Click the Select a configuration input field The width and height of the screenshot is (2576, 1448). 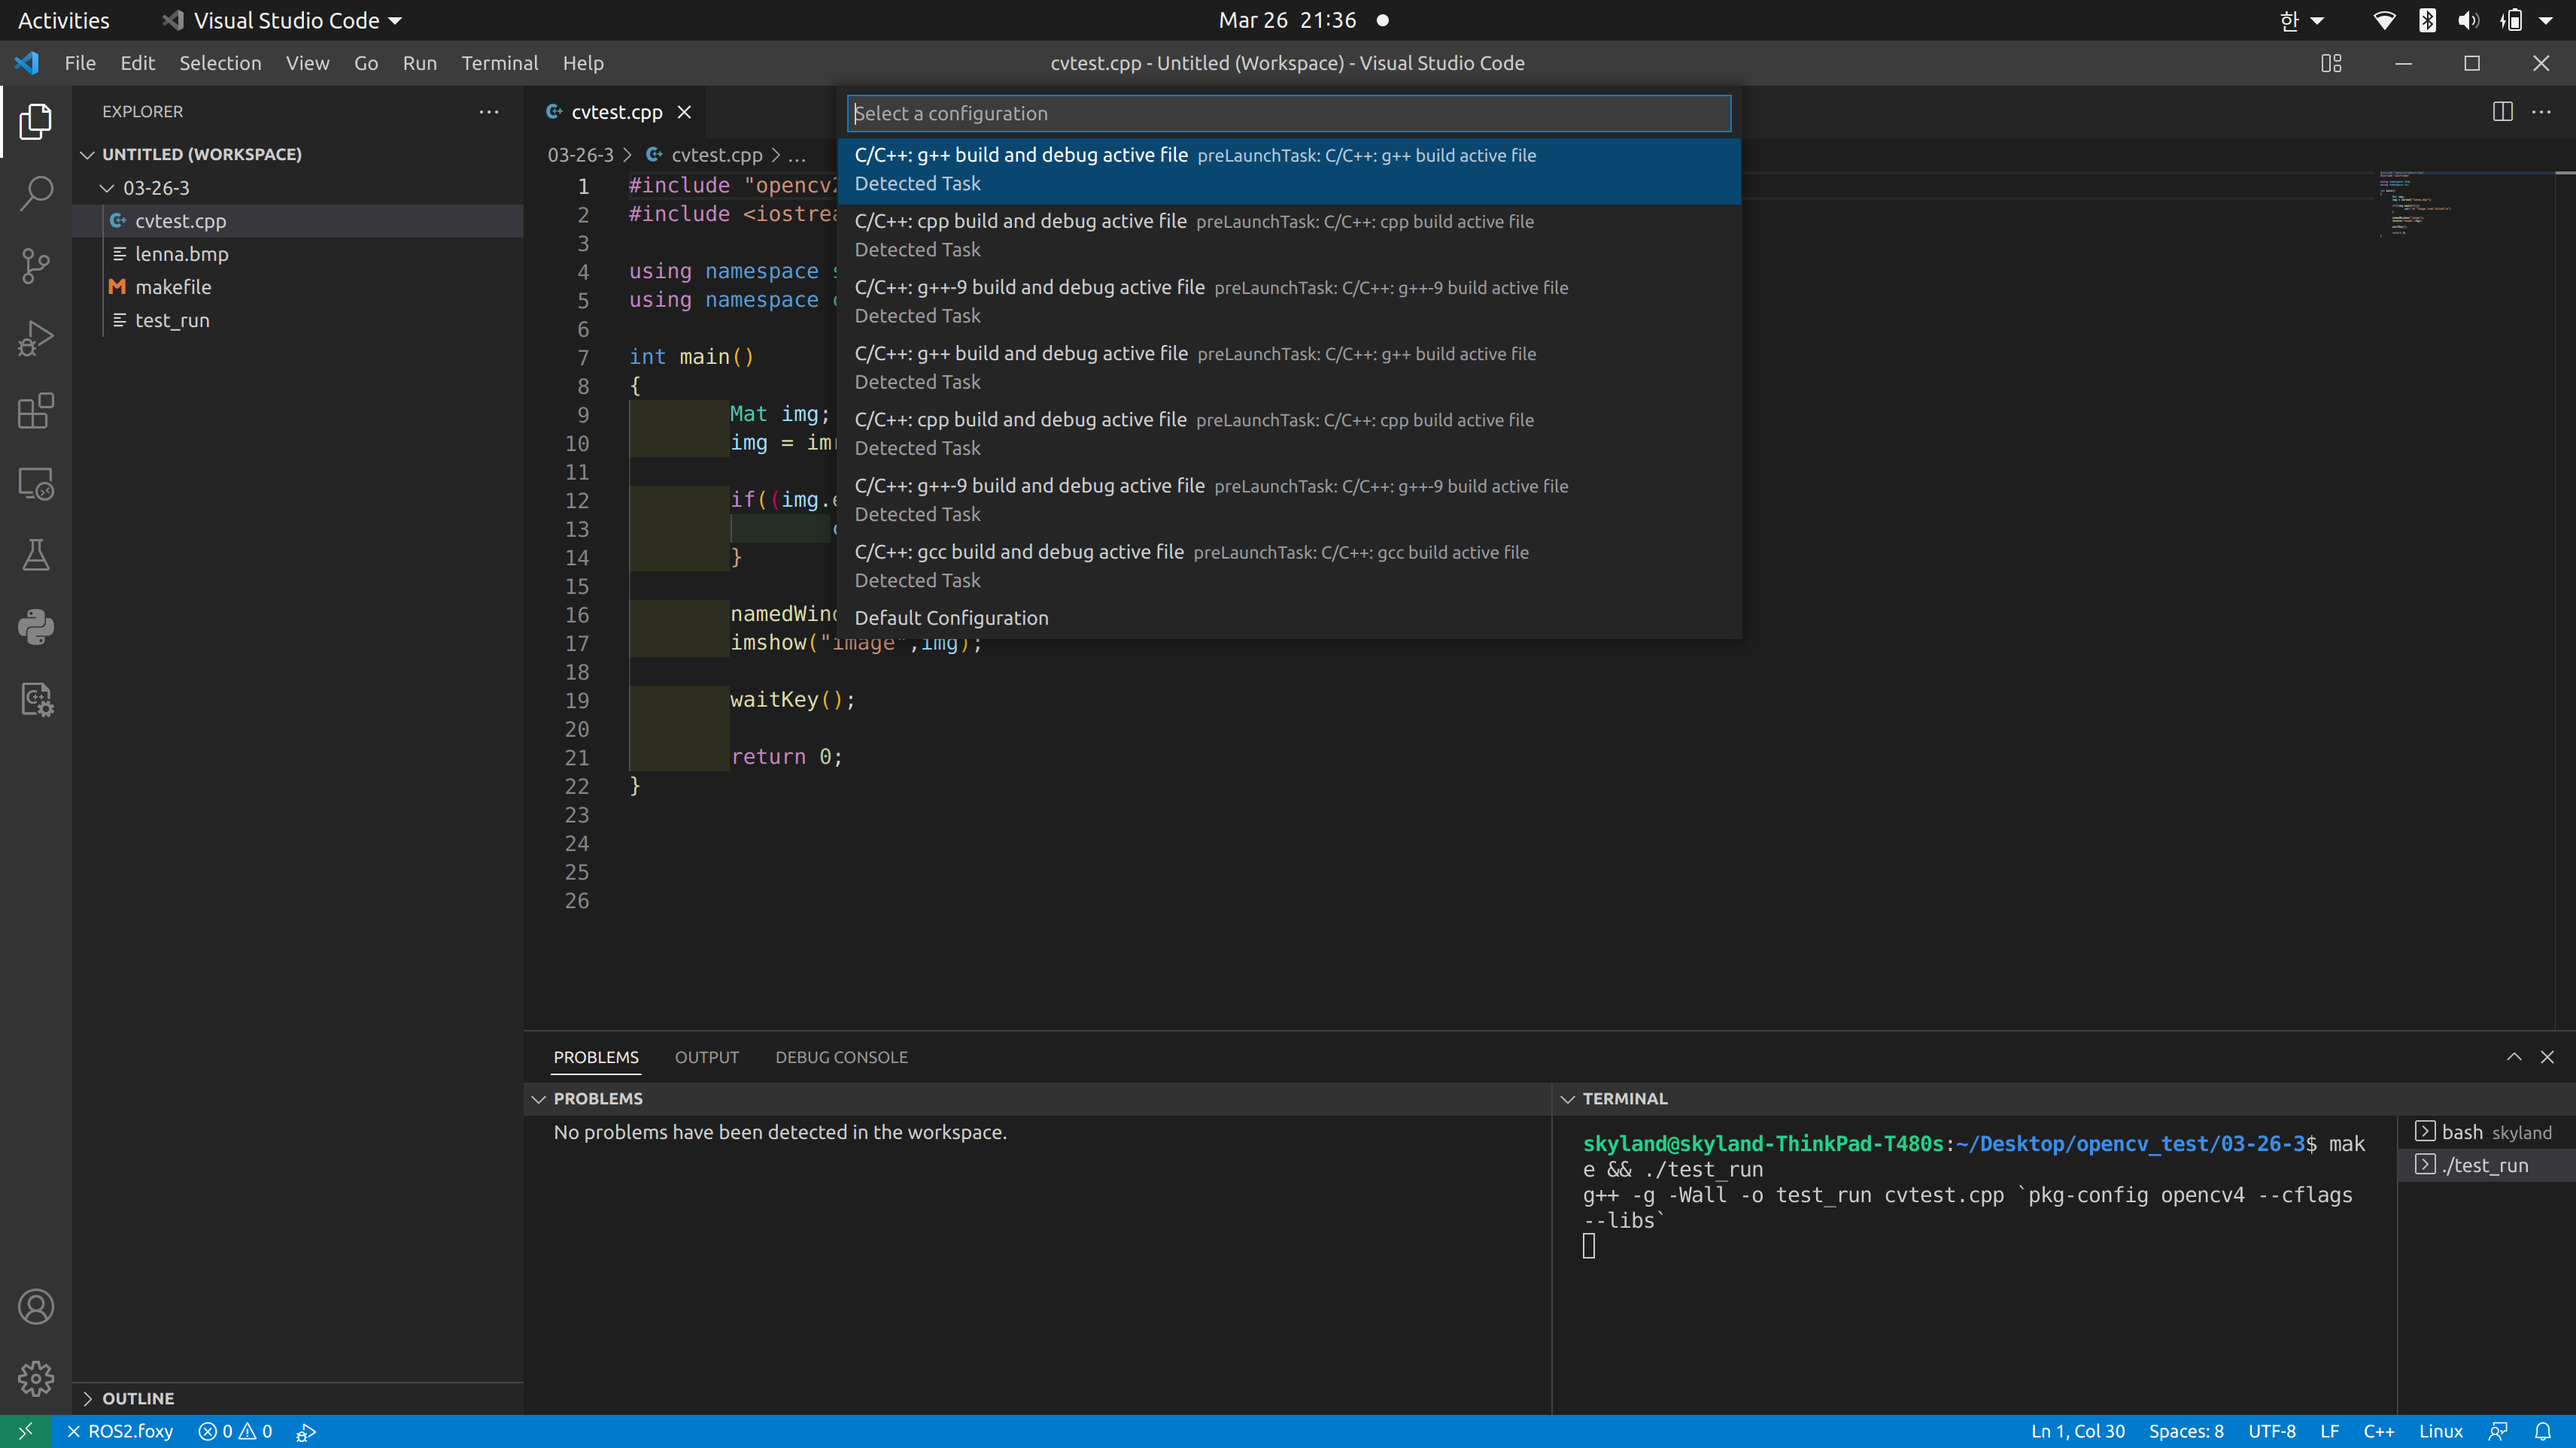(x=1289, y=113)
